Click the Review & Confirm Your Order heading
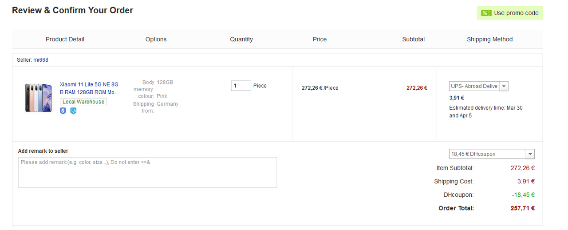 coord(72,10)
